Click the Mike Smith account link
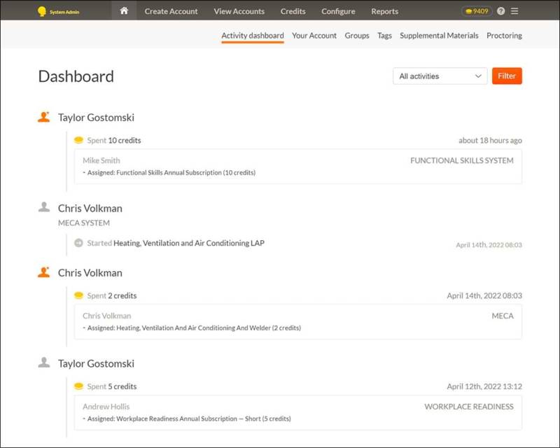 pos(101,160)
